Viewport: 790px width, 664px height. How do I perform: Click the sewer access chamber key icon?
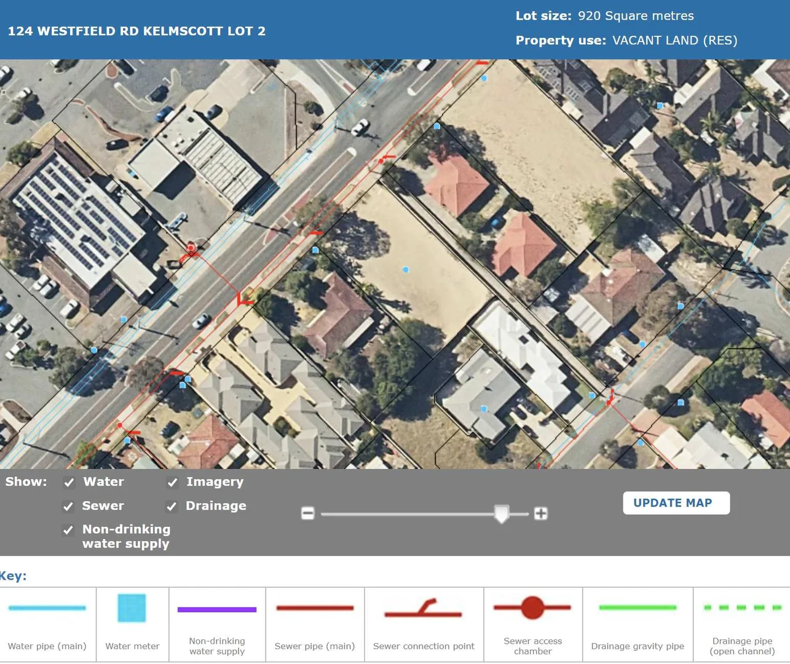(532, 607)
